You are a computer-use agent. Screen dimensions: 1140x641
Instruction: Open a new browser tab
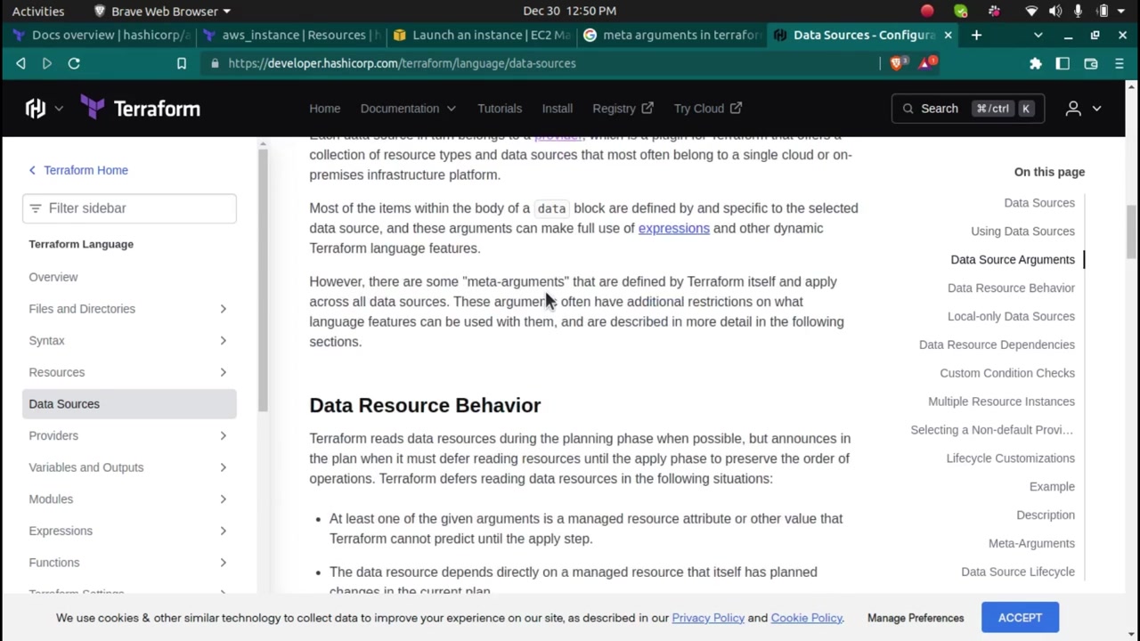pos(976,35)
